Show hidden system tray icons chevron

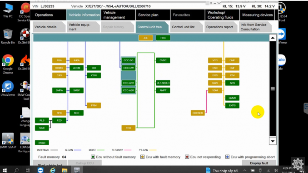coord(245,170)
